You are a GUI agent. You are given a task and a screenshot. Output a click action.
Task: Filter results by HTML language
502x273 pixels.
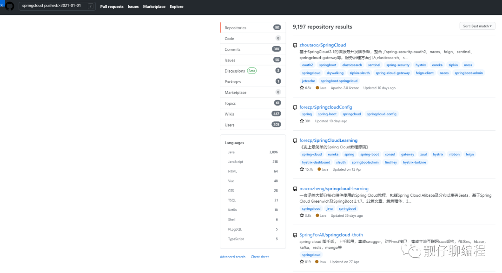[x=252, y=172]
